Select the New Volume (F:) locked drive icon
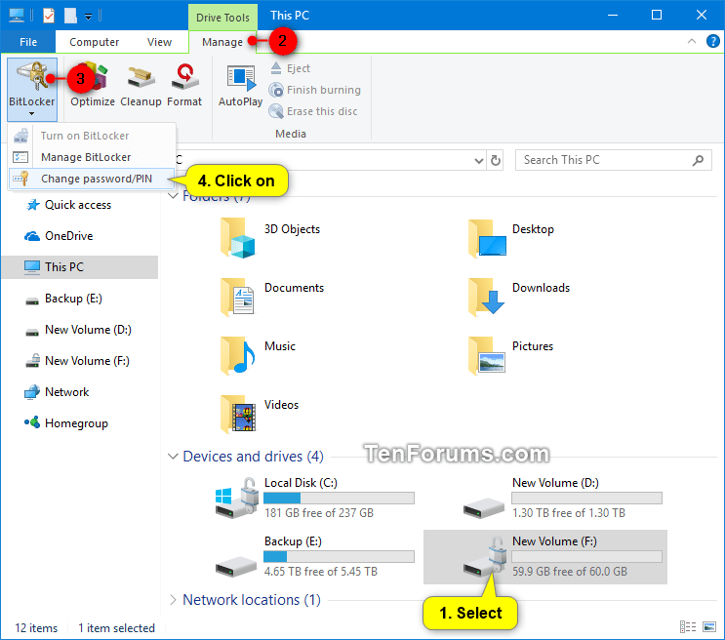Viewport: 725px width, 640px height. click(x=486, y=556)
